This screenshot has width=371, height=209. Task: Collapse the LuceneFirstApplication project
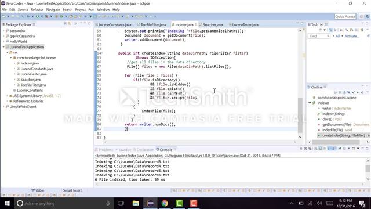3,47
